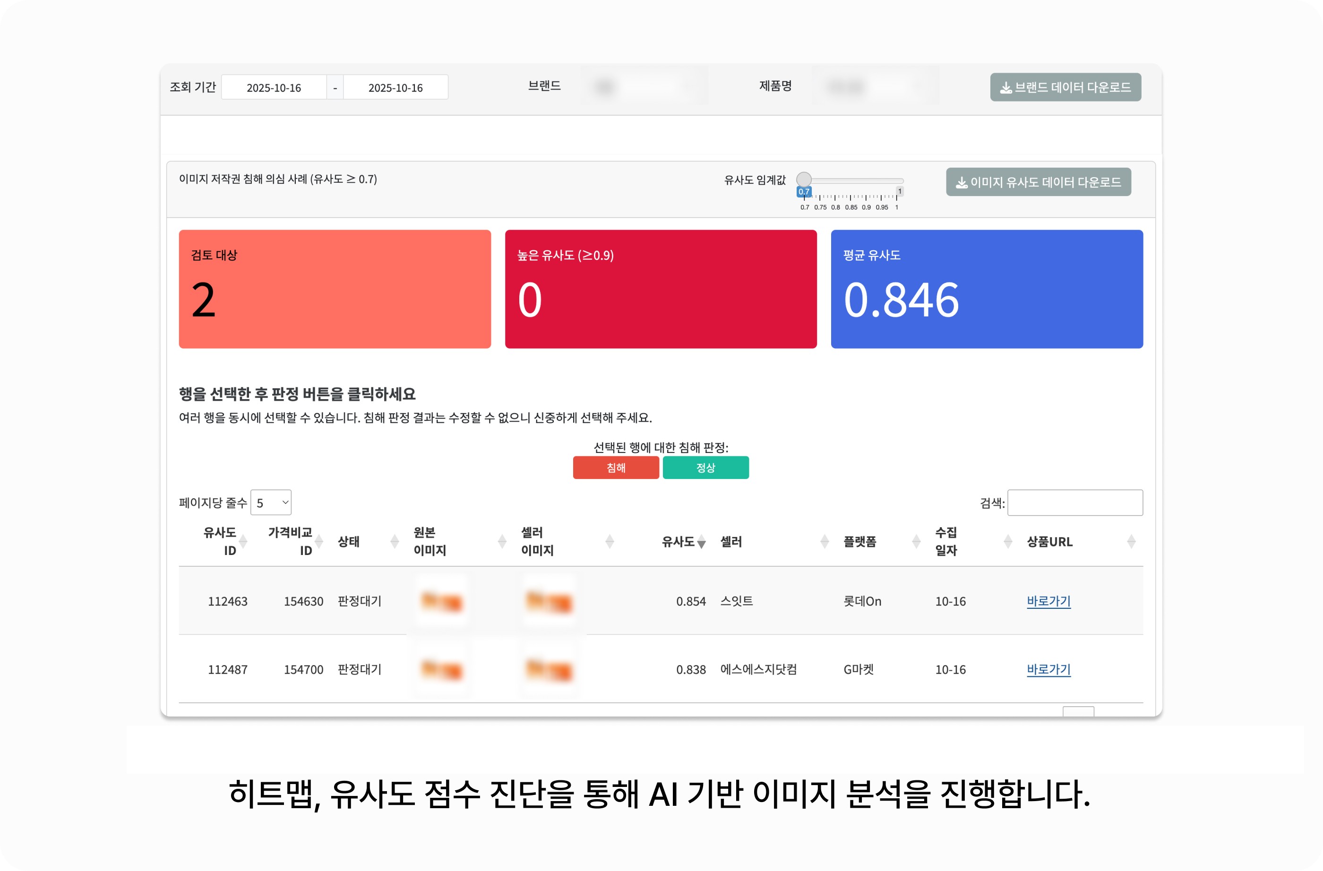Click inside the 검색 search field
The height and width of the screenshot is (871, 1323).
pos(1075,502)
